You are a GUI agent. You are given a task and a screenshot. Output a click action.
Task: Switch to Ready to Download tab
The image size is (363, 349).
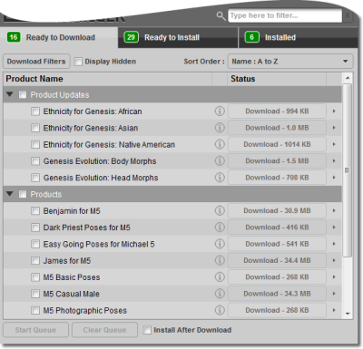pyautogui.click(x=59, y=37)
